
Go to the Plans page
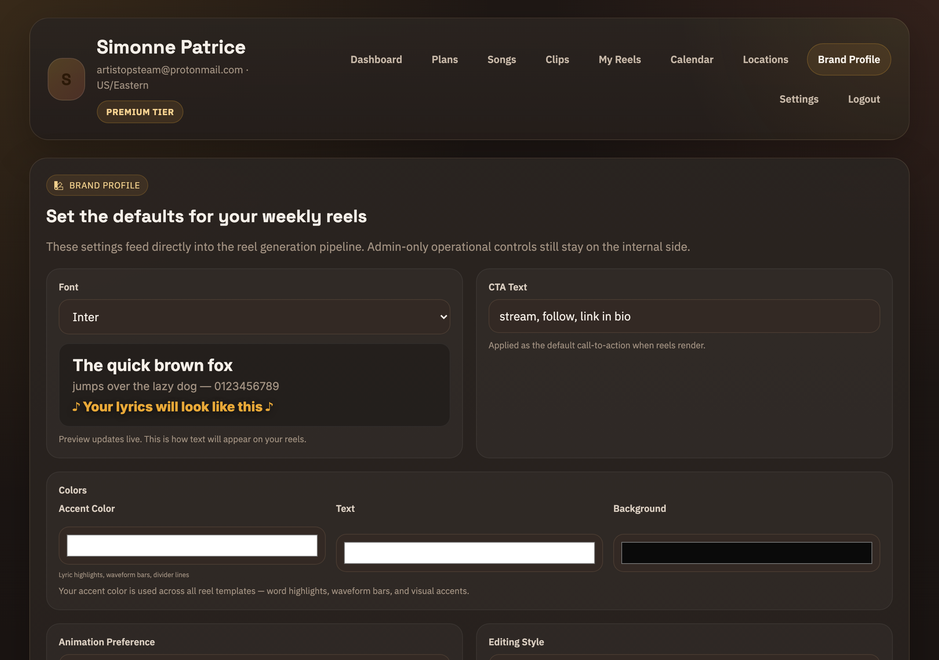pos(444,60)
